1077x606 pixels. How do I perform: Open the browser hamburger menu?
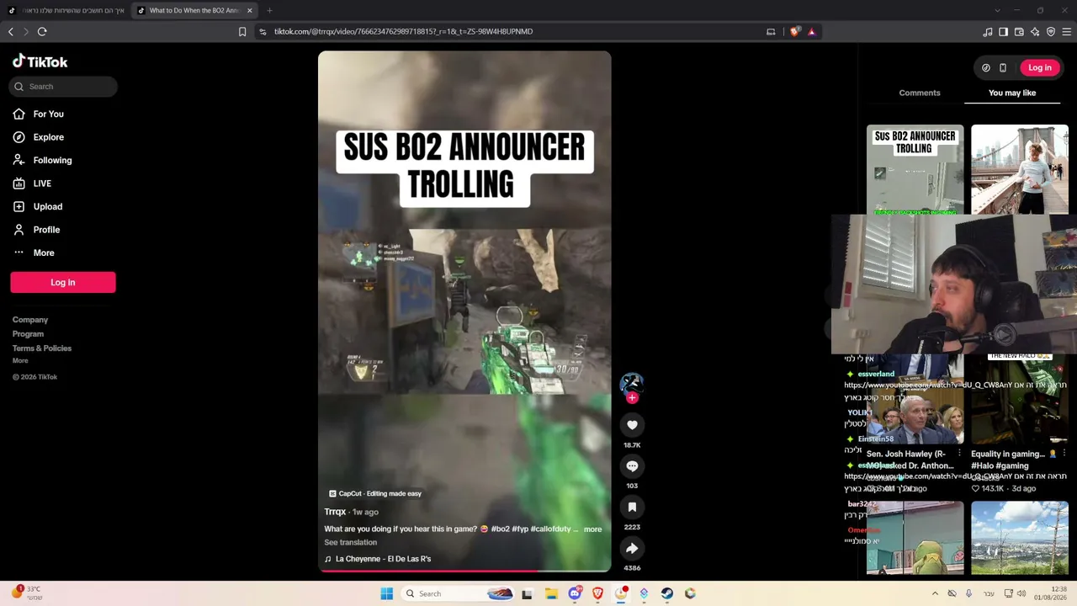pyautogui.click(x=1067, y=32)
